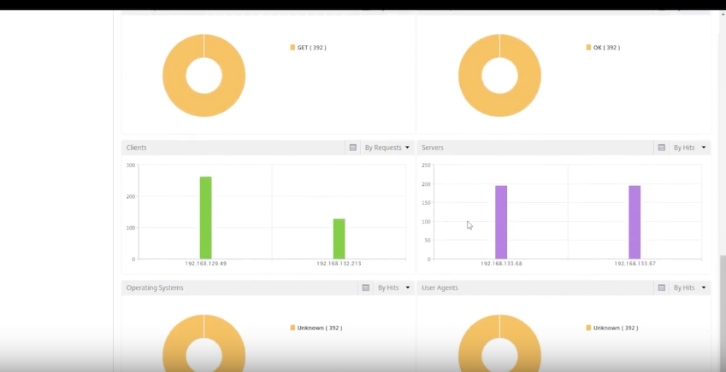Click the OK status donut chart ring
This screenshot has width=726, height=372.
tap(470, 75)
